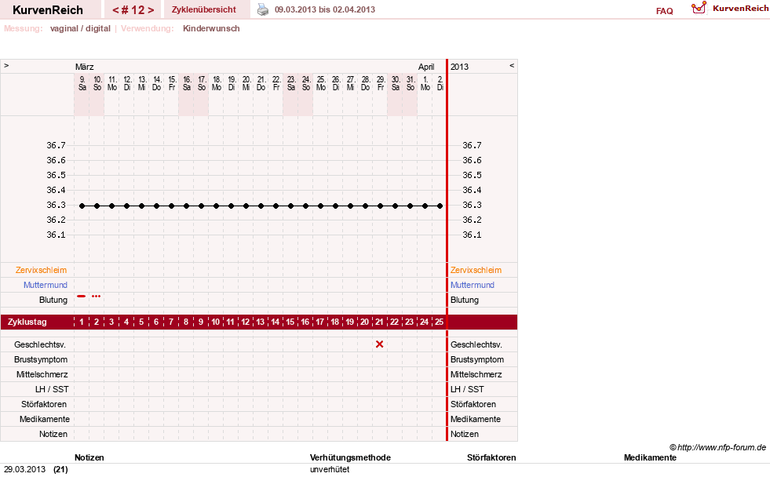The height and width of the screenshot is (488, 770).
Task: Click the left Störfaktoren row label
Action: pyautogui.click(x=44, y=404)
